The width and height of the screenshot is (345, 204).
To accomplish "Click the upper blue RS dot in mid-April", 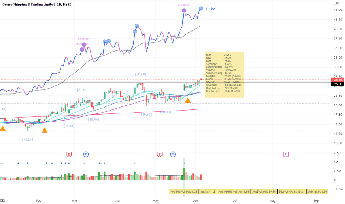I will (137, 26).
